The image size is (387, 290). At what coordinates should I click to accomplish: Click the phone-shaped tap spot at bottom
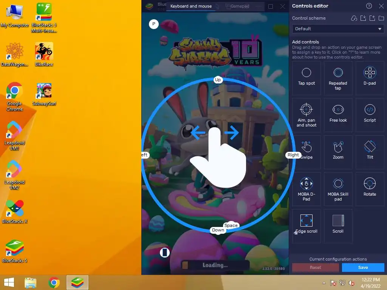(x=165, y=252)
